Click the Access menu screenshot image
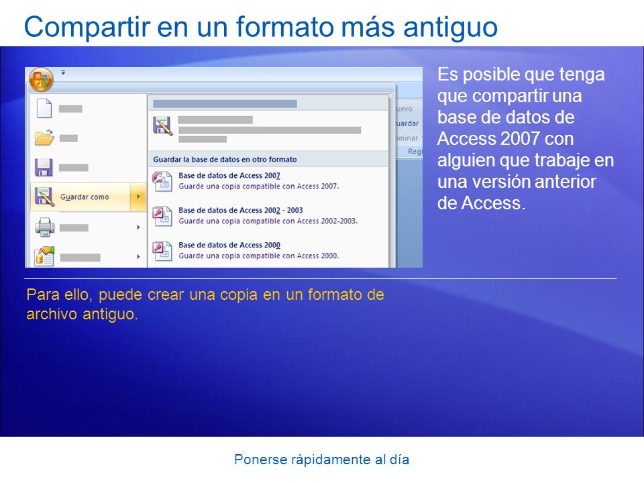Image resolution: width=644 pixels, height=483 pixels. [x=223, y=167]
